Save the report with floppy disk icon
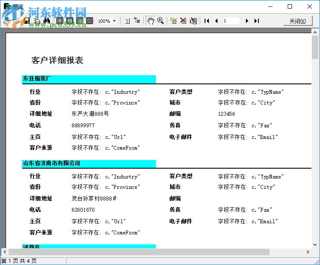 (x=27, y=21)
